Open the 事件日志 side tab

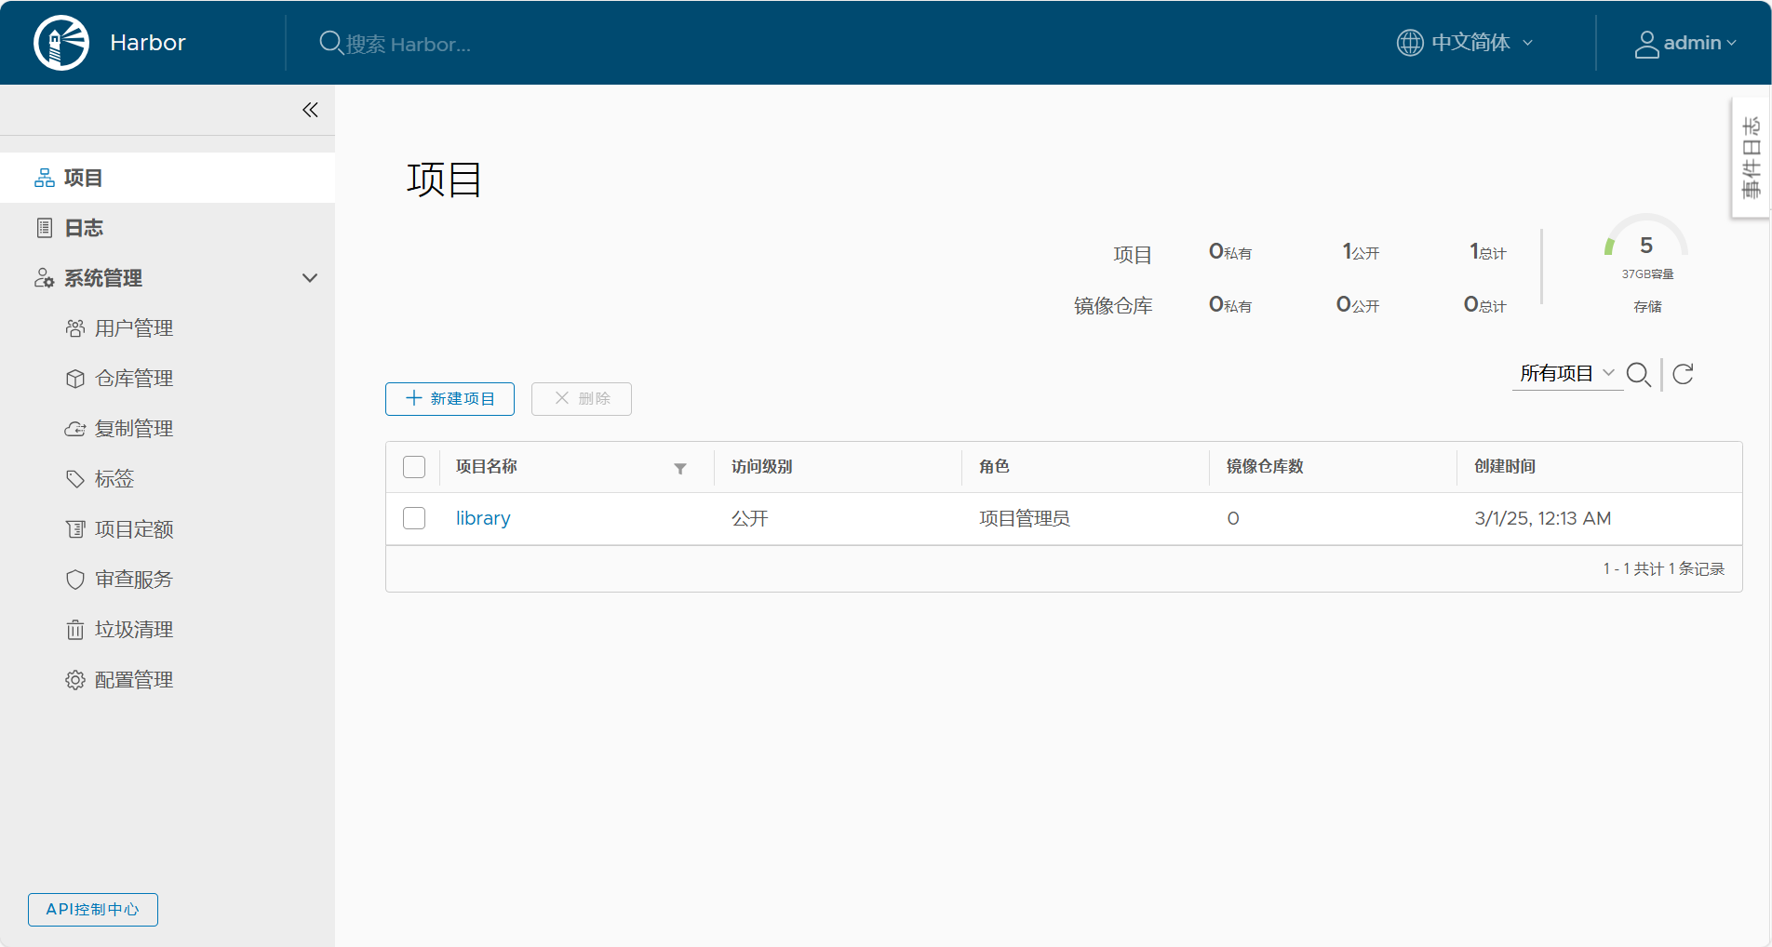(1751, 157)
